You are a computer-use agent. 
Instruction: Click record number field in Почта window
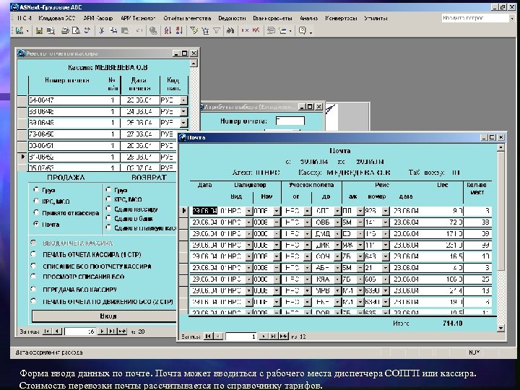pyautogui.click(x=241, y=337)
